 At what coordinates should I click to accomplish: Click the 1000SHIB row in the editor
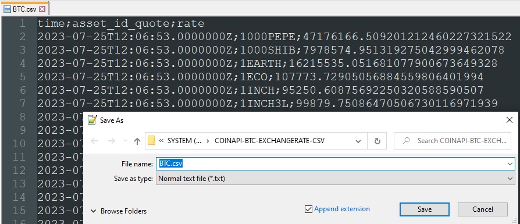(270, 50)
